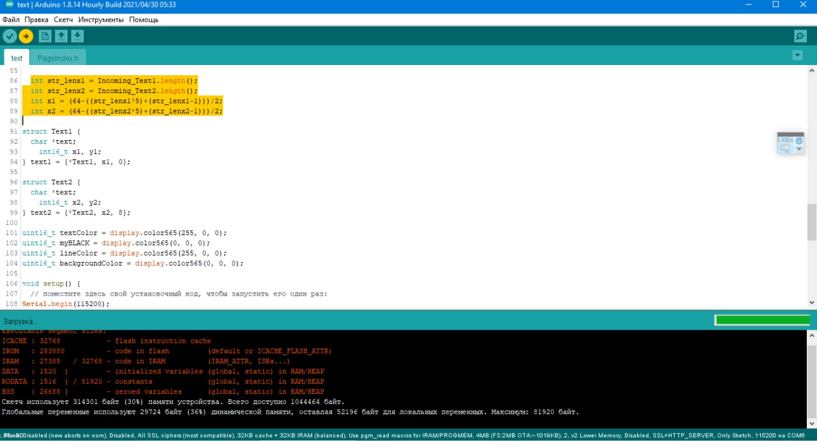Click the 'Скетч использует 314301 байт' line
Image resolution: width=817 pixels, height=441 pixels.
(x=173, y=402)
